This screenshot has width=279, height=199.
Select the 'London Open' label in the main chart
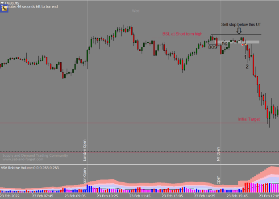(85, 150)
